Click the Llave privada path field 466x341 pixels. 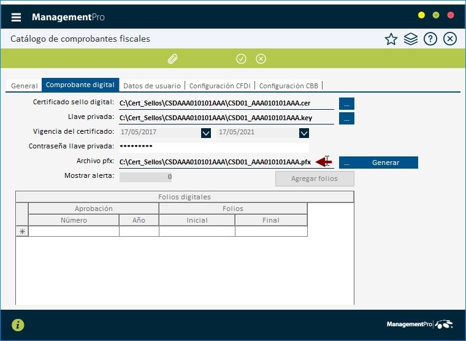(x=226, y=118)
